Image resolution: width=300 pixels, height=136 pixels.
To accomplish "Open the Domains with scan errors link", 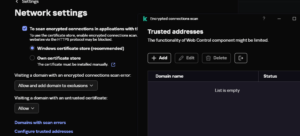I will click(40, 122).
